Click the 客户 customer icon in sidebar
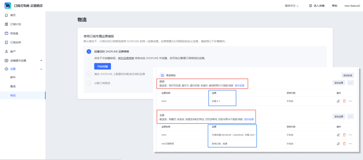This screenshot has width=363, height=160. (x=6, y=52)
